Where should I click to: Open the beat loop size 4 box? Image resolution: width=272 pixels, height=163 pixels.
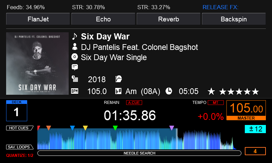point(255,151)
